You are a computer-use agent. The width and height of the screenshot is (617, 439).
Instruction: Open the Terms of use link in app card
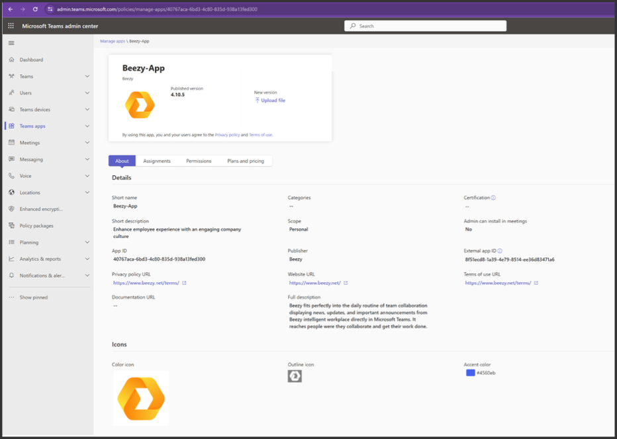(x=260, y=135)
